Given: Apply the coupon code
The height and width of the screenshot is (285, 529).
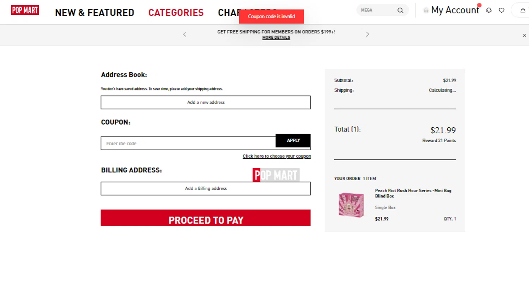Looking at the screenshot, I should point(293,140).
